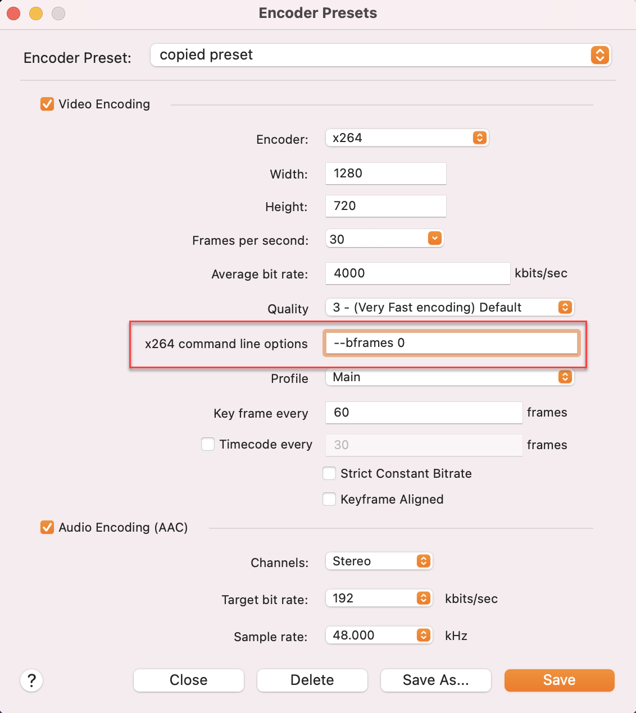Click the Save button
636x713 pixels.
(560, 680)
